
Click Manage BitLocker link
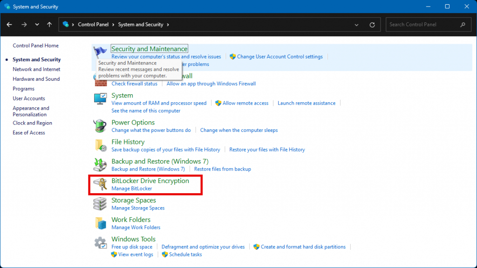[x=131, y=189]
